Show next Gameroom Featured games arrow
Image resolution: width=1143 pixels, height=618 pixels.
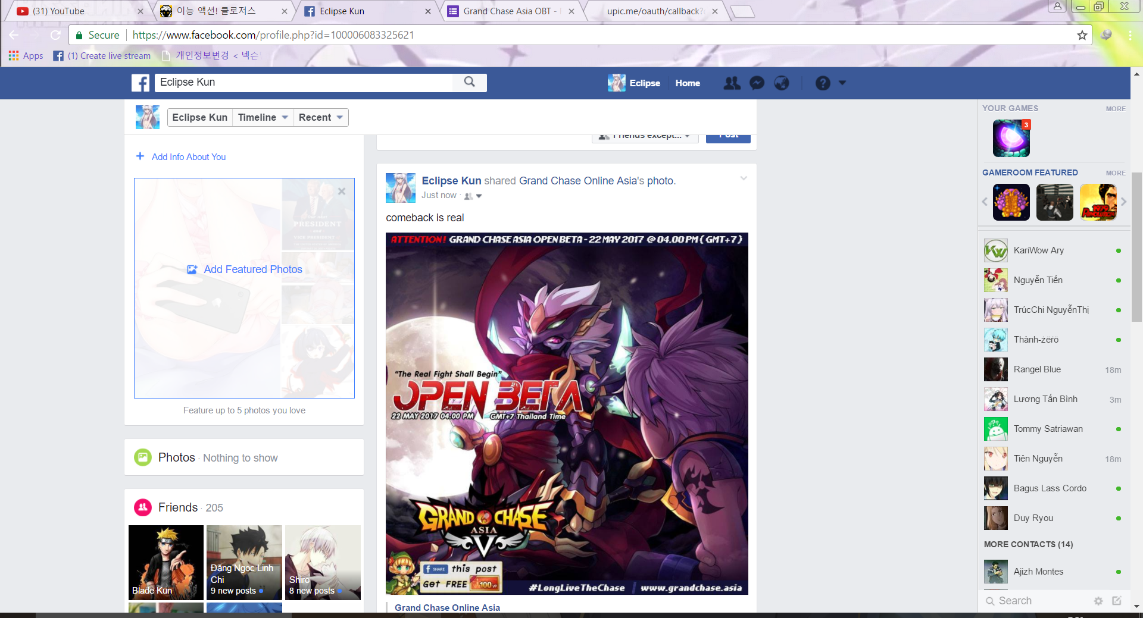coord(1123,202)
